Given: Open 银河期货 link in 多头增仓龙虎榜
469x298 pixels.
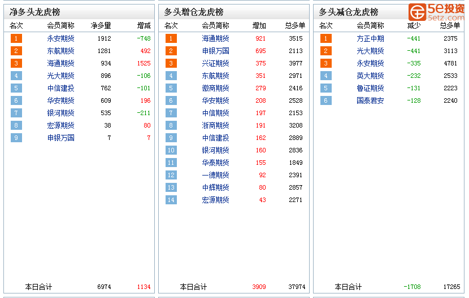Looking at the screenshot, I should pyautogui.click(x=215, y=150).
